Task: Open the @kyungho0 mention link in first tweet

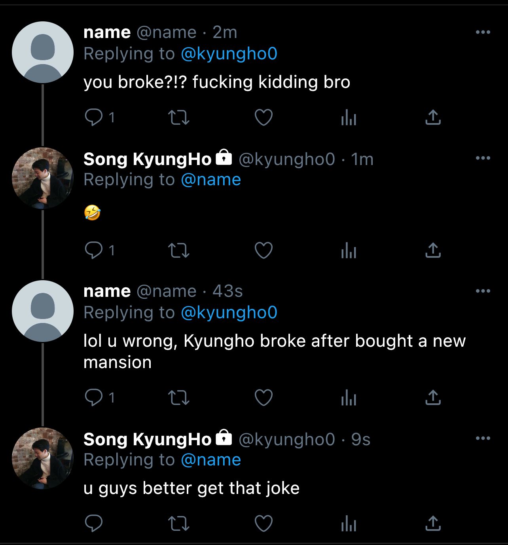Action: pos(229,54)
